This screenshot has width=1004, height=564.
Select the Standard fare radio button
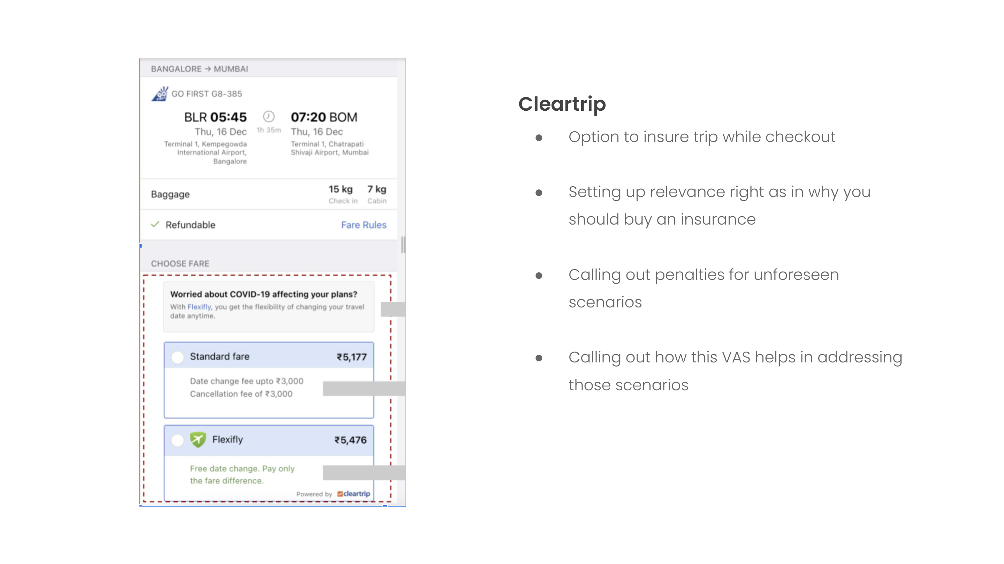point(178,357)
